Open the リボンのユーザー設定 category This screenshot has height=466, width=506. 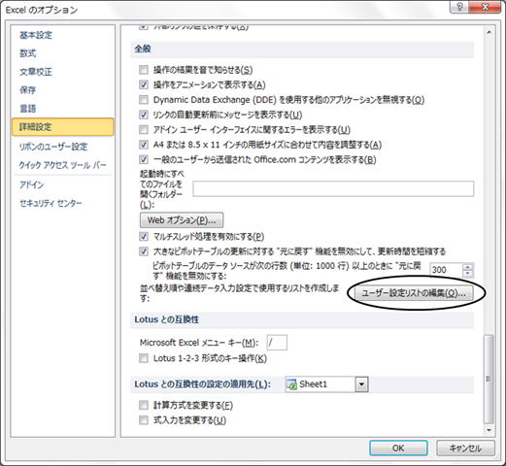coord(53,147)
